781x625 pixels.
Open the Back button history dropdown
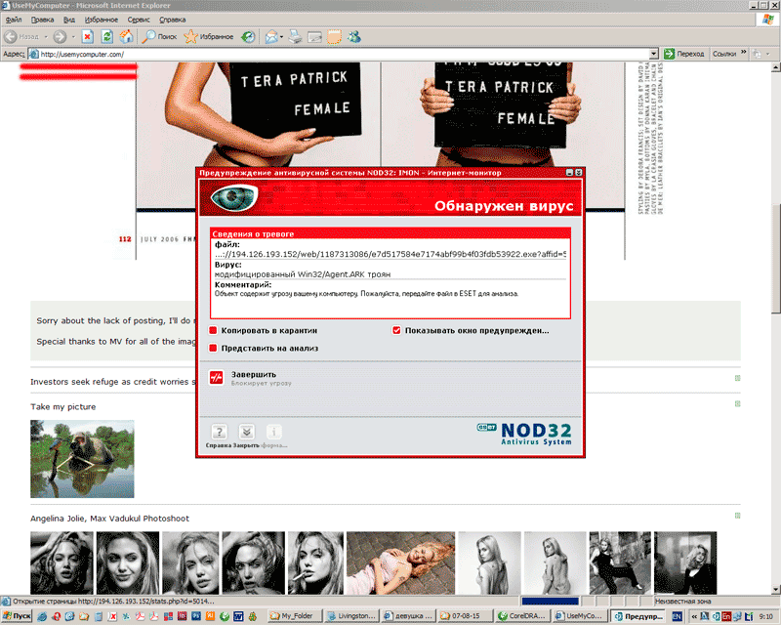point(46,37)
